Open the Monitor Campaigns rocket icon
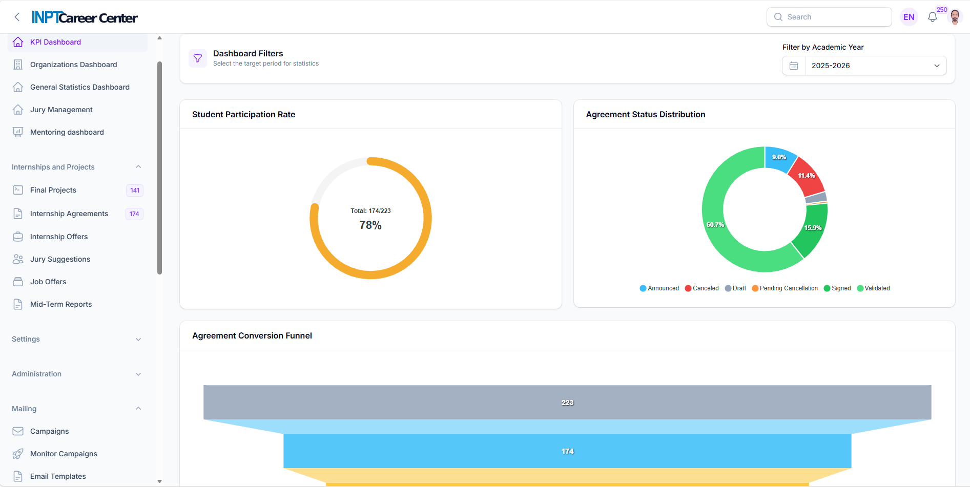 (x=18, y=454)
